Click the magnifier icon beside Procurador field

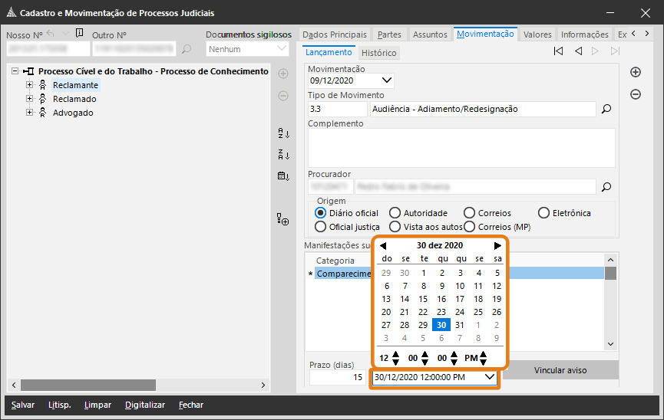(x=606, y=186)
